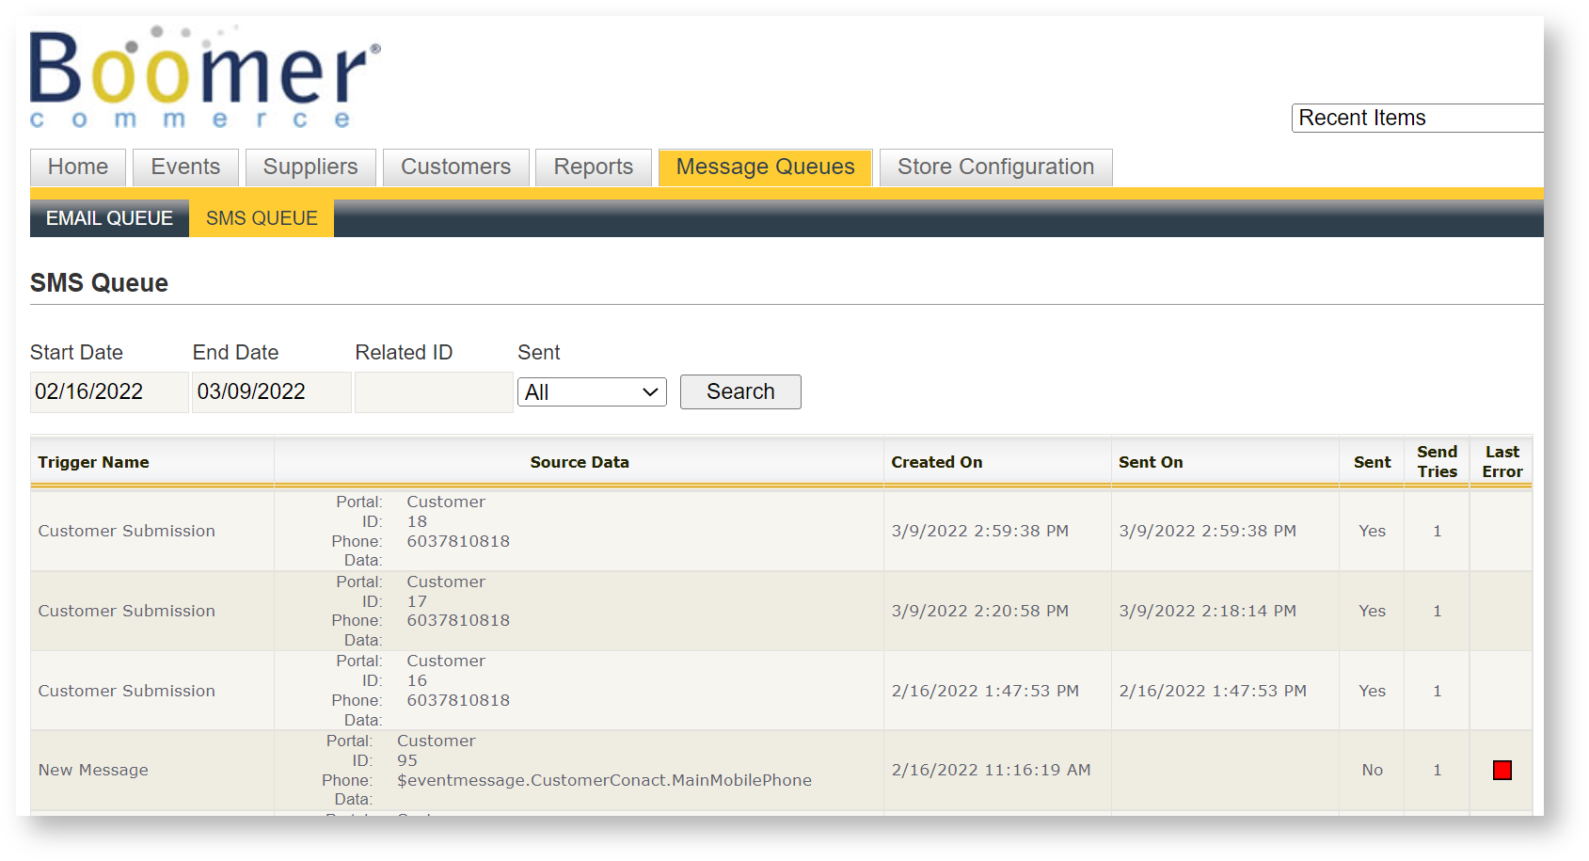Click the End Date field
This screenshot has width=1589, height=861.
[271, 392]
